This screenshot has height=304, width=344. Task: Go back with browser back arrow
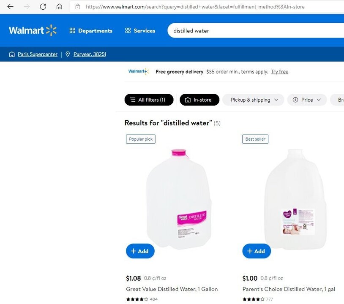[x=11, y=7]
